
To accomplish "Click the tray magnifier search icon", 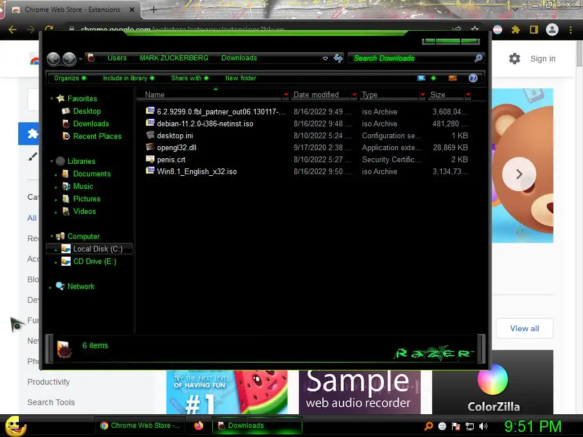I will (x=429, y=426).
